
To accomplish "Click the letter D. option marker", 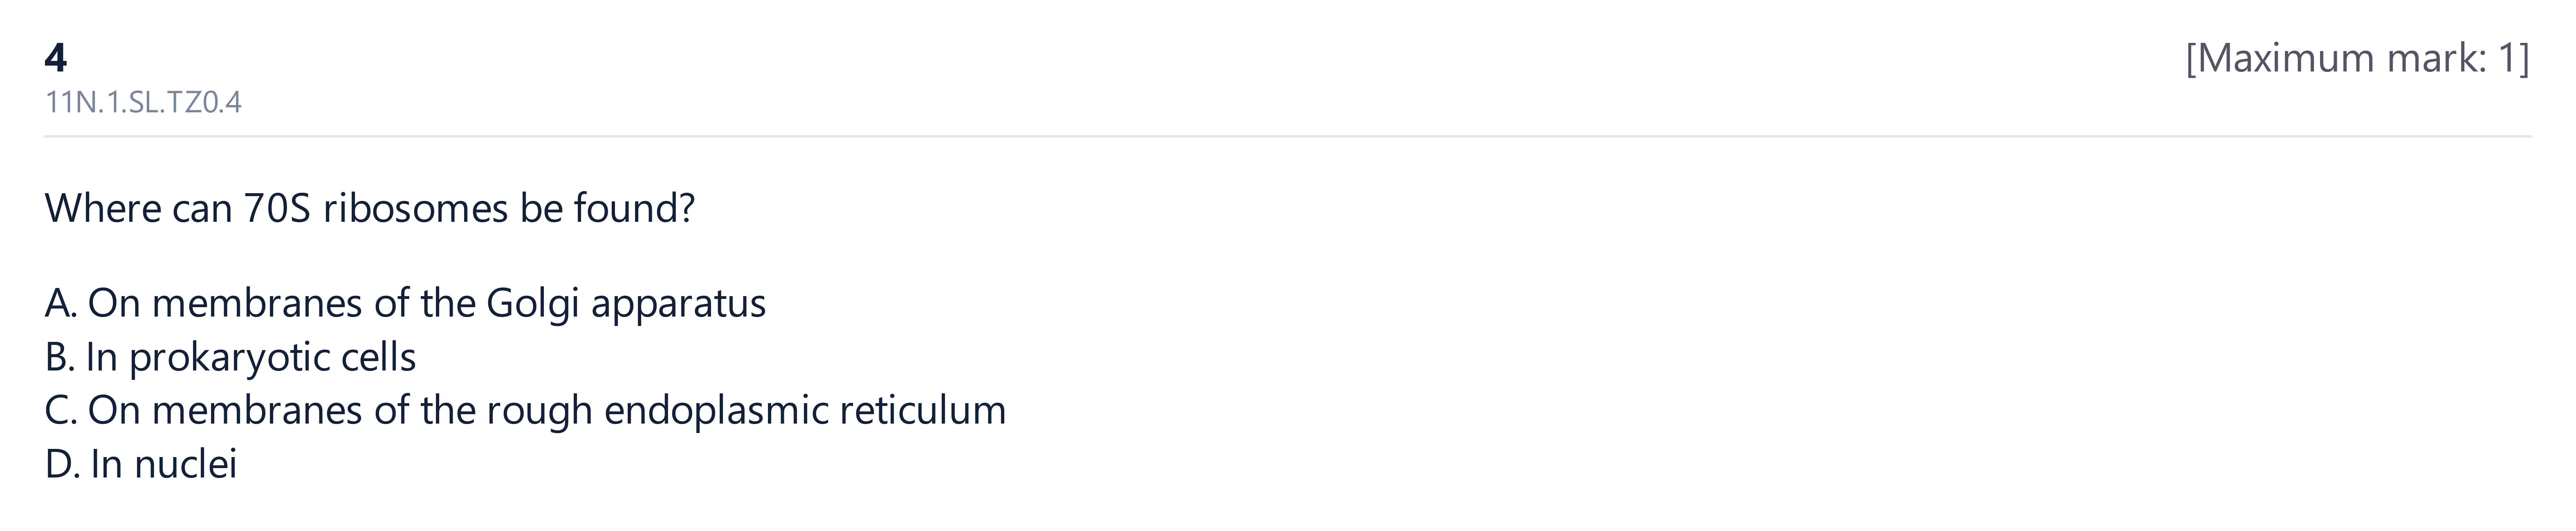I will tap(62, 464).
